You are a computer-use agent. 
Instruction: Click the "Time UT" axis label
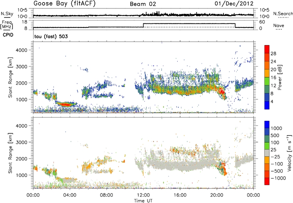point(143,201)
